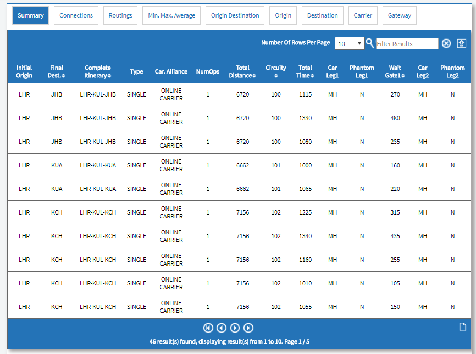Click the Initial Origin column header

coord(24,71)
